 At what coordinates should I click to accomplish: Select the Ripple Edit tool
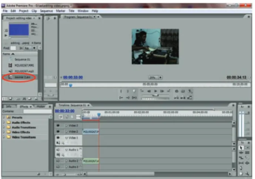click(241, 153)
